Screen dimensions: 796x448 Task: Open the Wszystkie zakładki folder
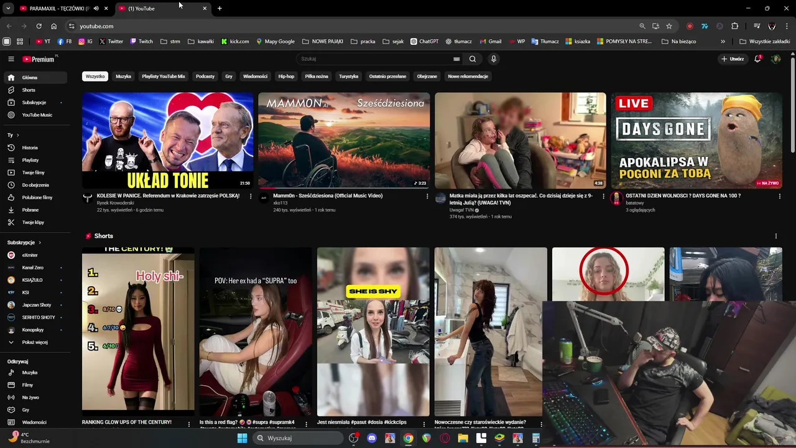pyautogui.click(x=765, y=42)
